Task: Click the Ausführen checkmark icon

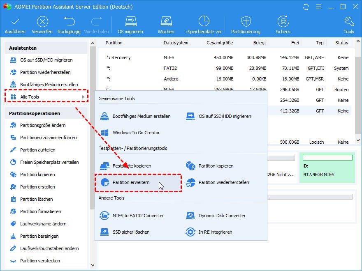Action: pos(15,22)
